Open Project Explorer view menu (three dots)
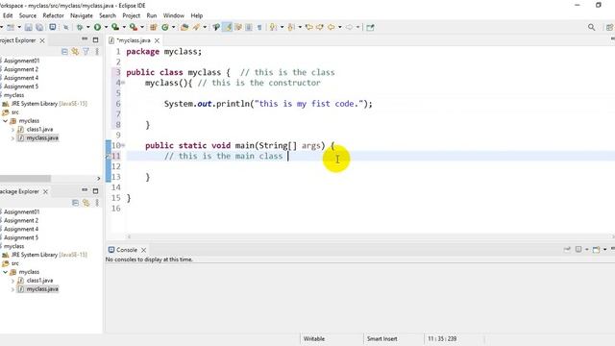615x346 pixels. coord(97,51)
